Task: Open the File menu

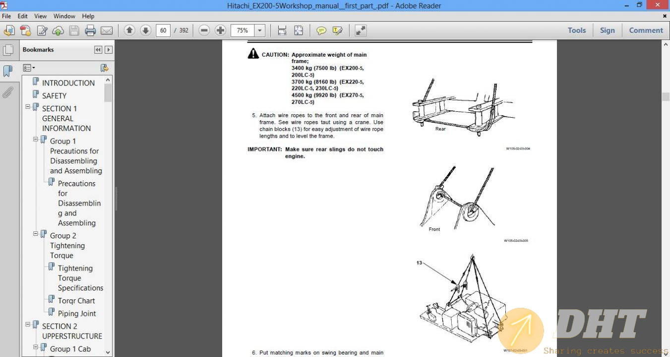Action: pos(6,16)
